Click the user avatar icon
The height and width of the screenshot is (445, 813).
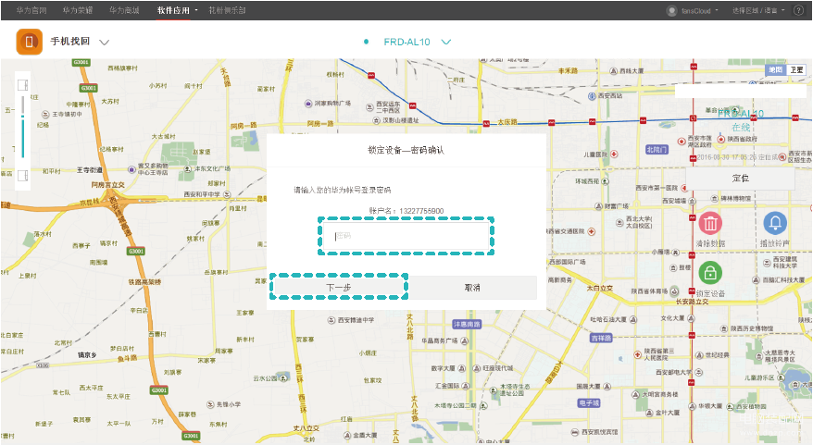click(672, 10)
